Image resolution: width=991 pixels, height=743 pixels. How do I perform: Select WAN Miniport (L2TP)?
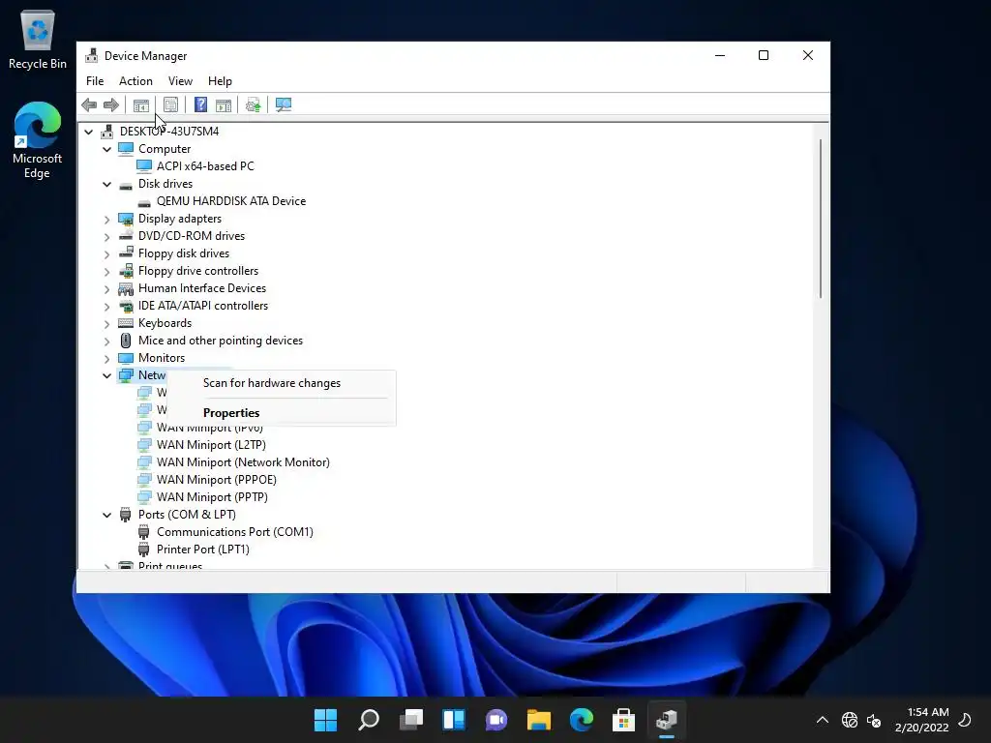pos(211,445)
